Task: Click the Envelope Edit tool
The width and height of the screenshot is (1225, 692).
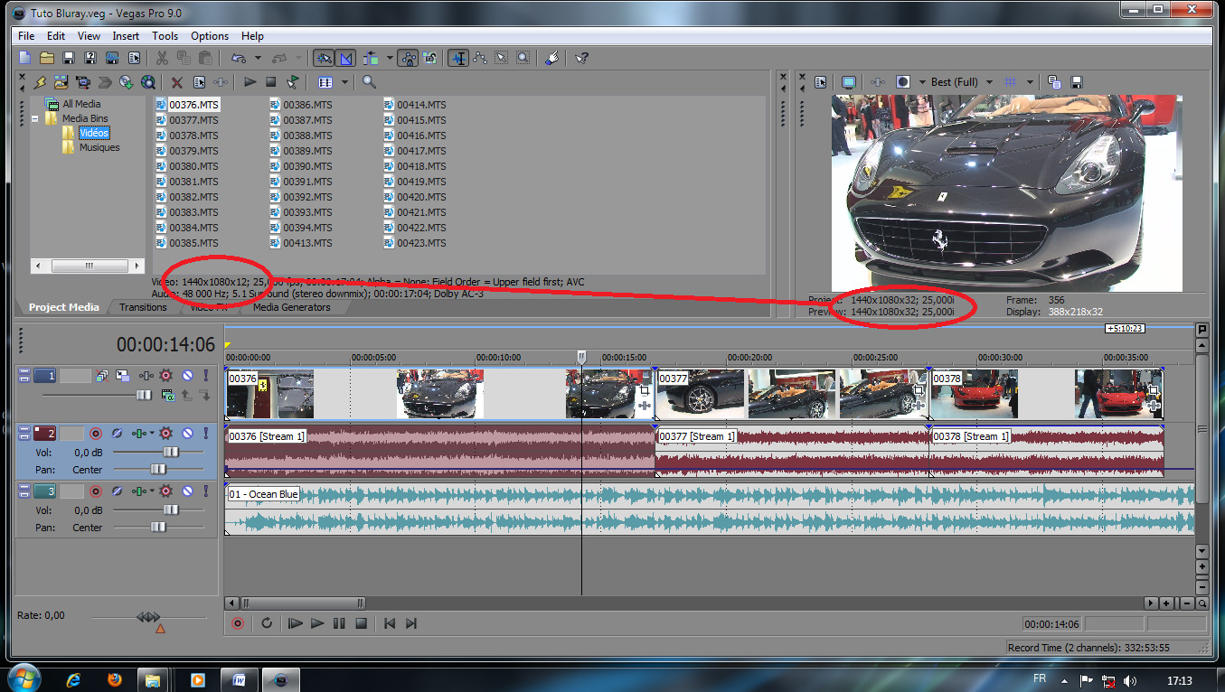Action: coord(479,58)
